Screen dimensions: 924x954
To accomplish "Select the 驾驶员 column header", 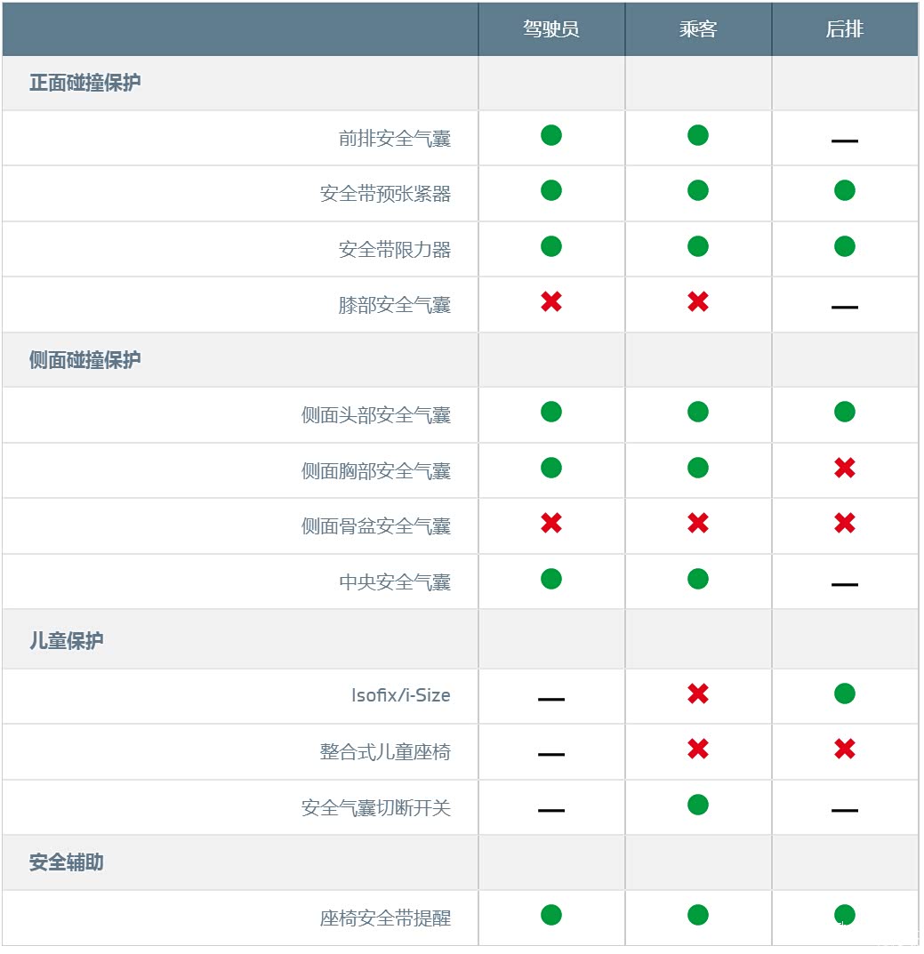I will coord(551,29).
